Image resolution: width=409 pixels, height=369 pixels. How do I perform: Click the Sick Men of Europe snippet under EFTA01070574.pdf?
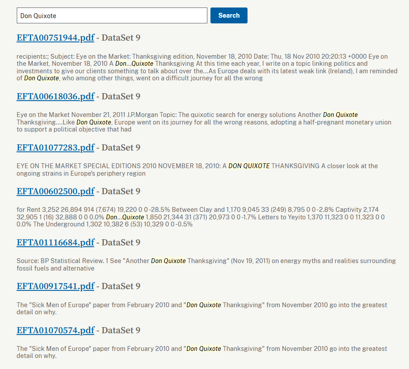pyautogui.click(x=202, y=352)
